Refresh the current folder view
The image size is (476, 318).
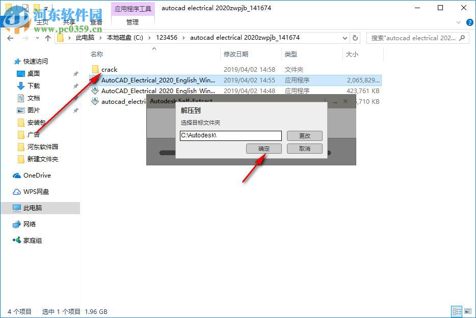click(x=355, y=38)
